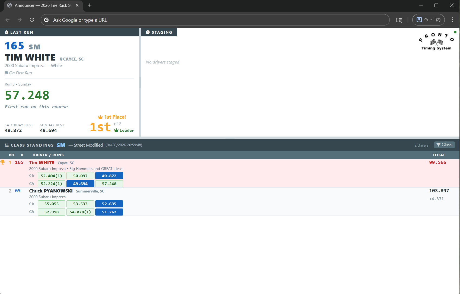Open the Chrome three-dot menu
The image size is (460, 294).
[452, 20]
